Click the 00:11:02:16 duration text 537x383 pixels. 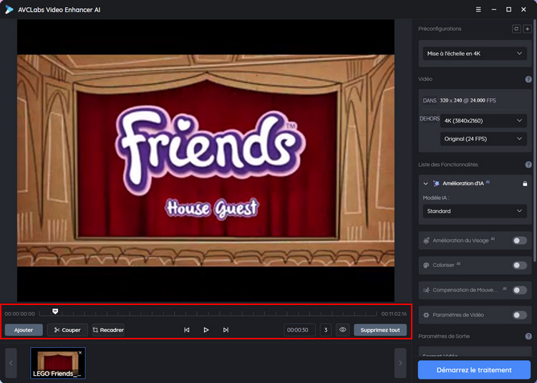[394, 314]
